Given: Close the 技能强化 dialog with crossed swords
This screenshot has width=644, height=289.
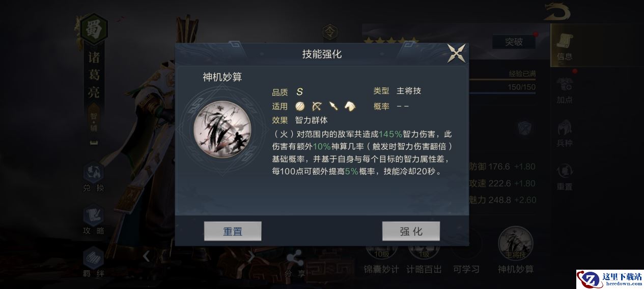Looking at the screenshot, I should pos(457,53).
